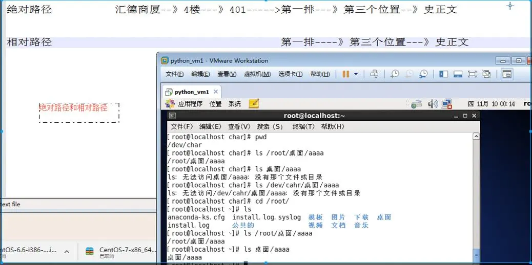This screenshot has height=265, width=532.
Task: Click the GNOME foot logo icon
Action: click(x=170, y=104)
